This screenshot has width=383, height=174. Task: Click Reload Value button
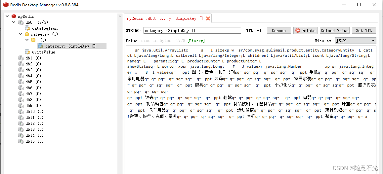pos(334,30)
